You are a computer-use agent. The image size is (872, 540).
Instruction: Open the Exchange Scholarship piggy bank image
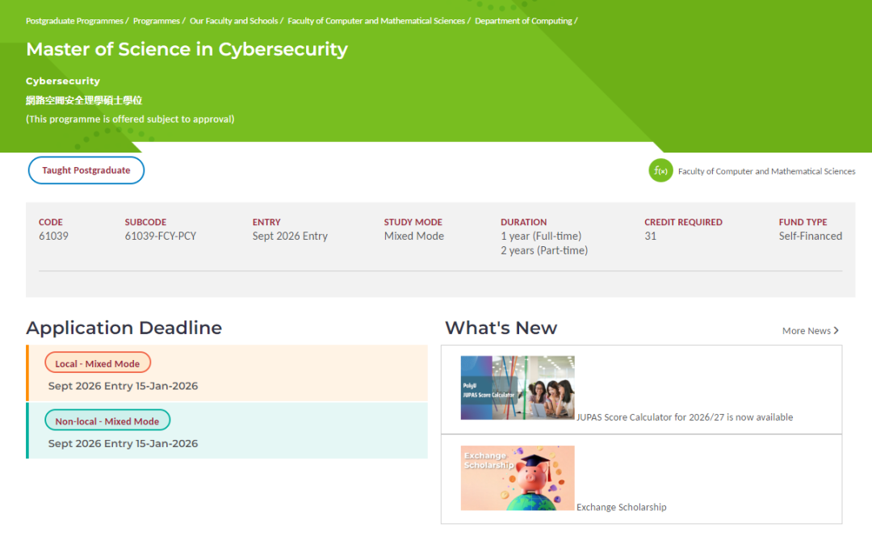pyautogui.click(x=518, y=478)
